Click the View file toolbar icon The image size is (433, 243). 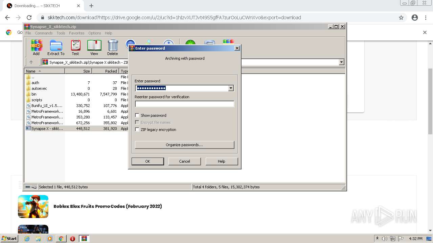pos(94,47)
